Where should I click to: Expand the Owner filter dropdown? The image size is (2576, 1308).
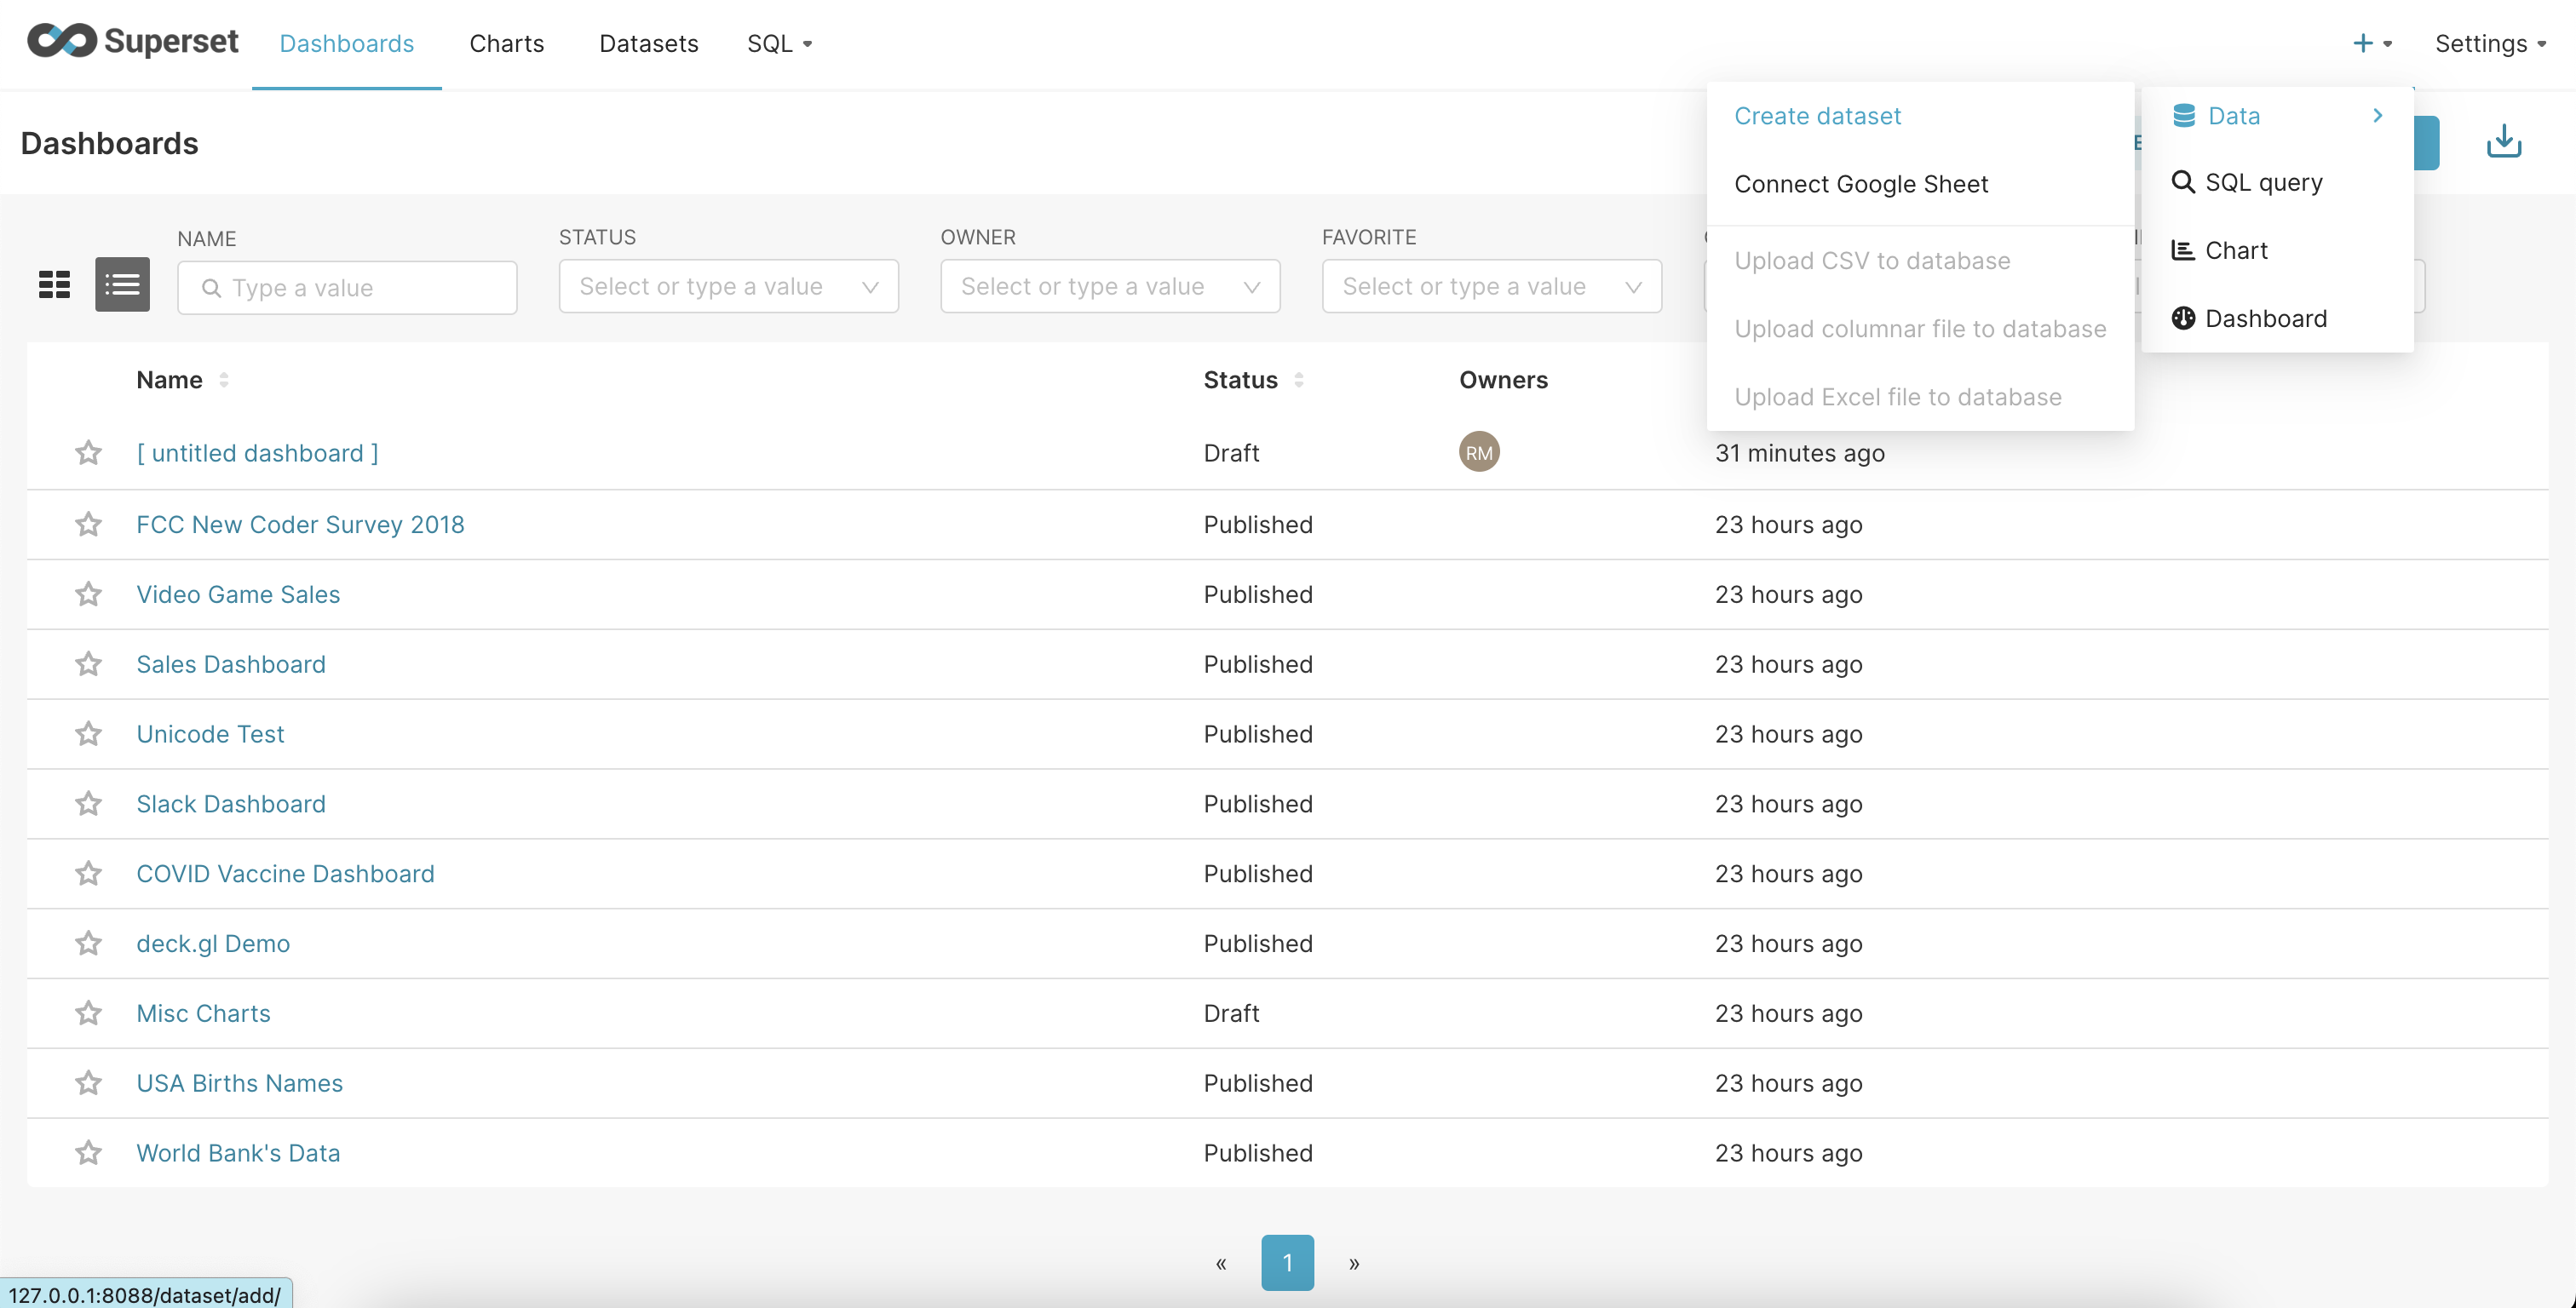[1109, 287]
